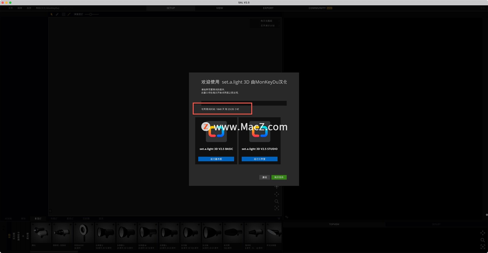Open the 影室灯 library tab
The width and height of the screenshot is (488, 253).
(38, 219)
